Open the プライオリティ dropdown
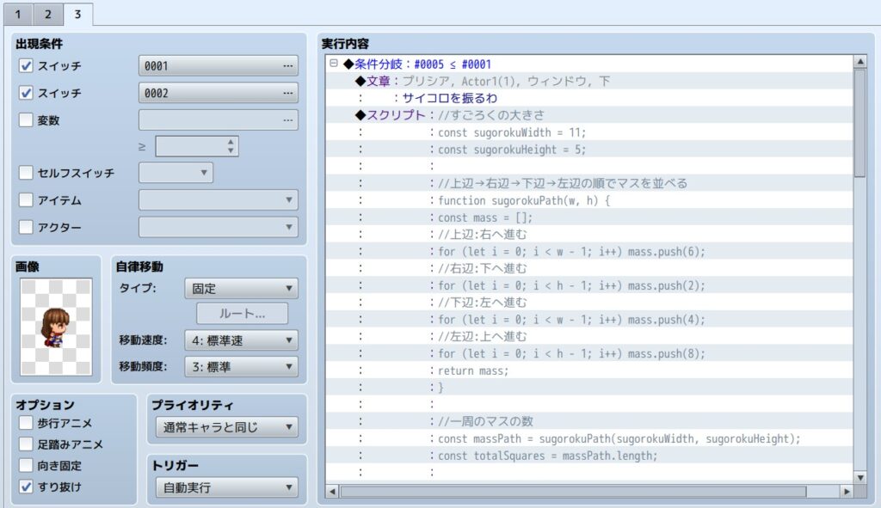 227,427
